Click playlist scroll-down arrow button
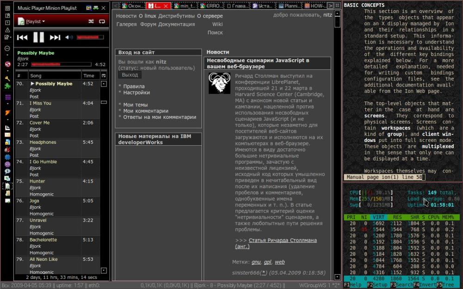Image resolution: width=463 pixels, height=289 pixels. [x=104, y=271]
